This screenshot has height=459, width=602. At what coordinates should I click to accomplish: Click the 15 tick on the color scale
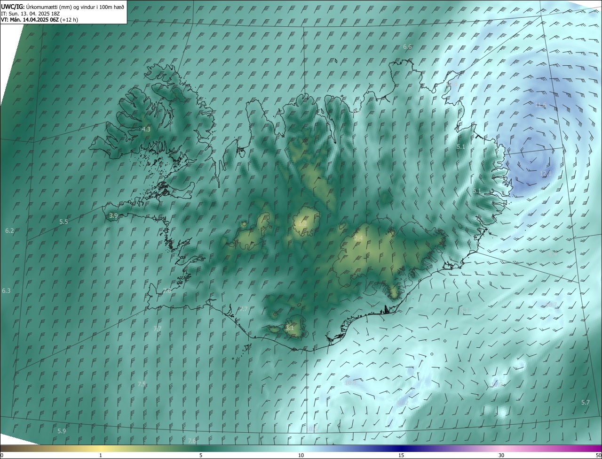tap(401, 455)
